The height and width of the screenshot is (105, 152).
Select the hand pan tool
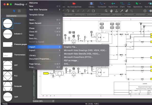pos(111,11)
